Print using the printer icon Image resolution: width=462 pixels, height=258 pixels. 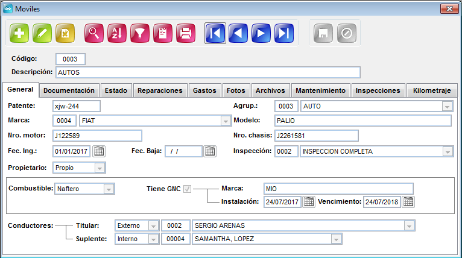click(186, 33)
